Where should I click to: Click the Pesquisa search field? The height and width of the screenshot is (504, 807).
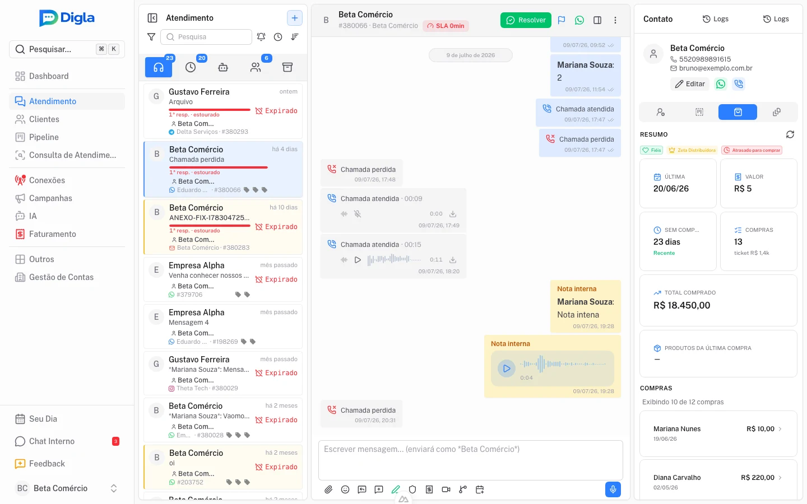[x=206, y=37]
